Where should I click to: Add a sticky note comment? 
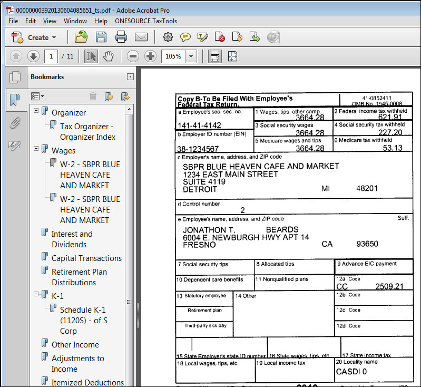[185, 37]
